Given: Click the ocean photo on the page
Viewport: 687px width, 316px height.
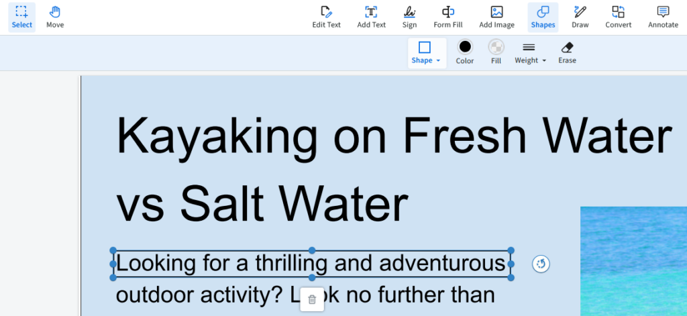Looking at the screenshot, I should [x=633, y=261].
